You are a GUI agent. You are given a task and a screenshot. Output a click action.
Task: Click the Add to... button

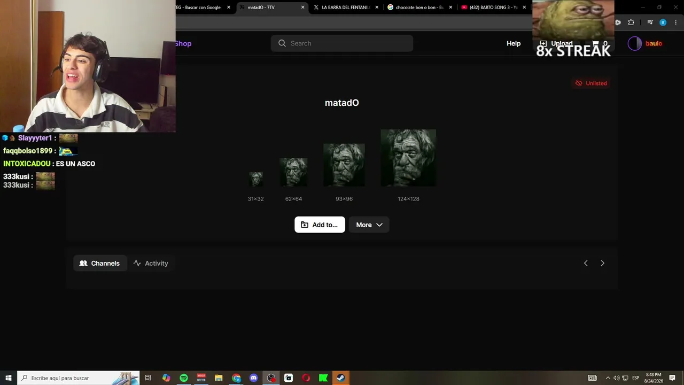(320, 225)
